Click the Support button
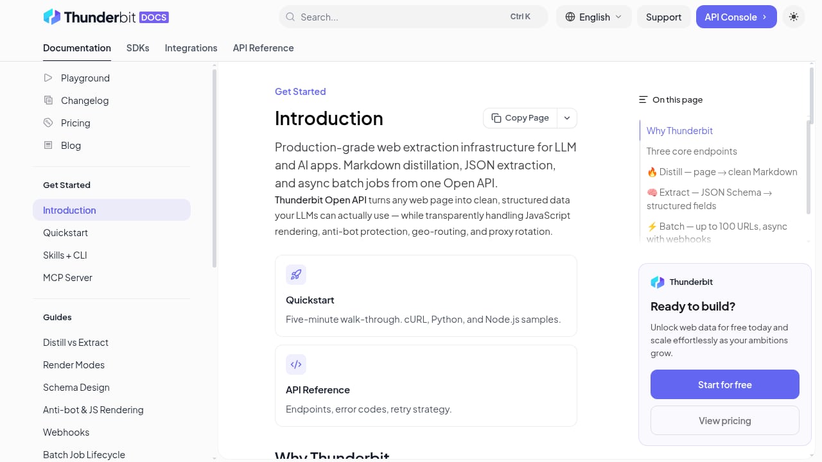This screenshot has width=822, height=462. point(663,17)
